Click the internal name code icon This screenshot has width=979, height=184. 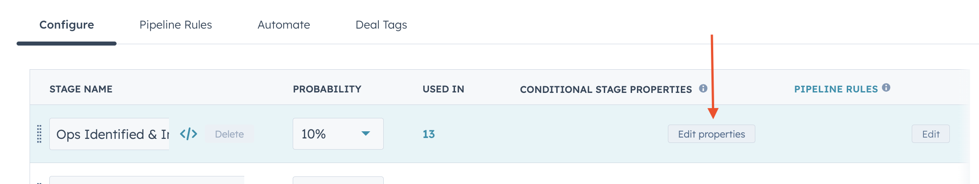click(188, 134)
